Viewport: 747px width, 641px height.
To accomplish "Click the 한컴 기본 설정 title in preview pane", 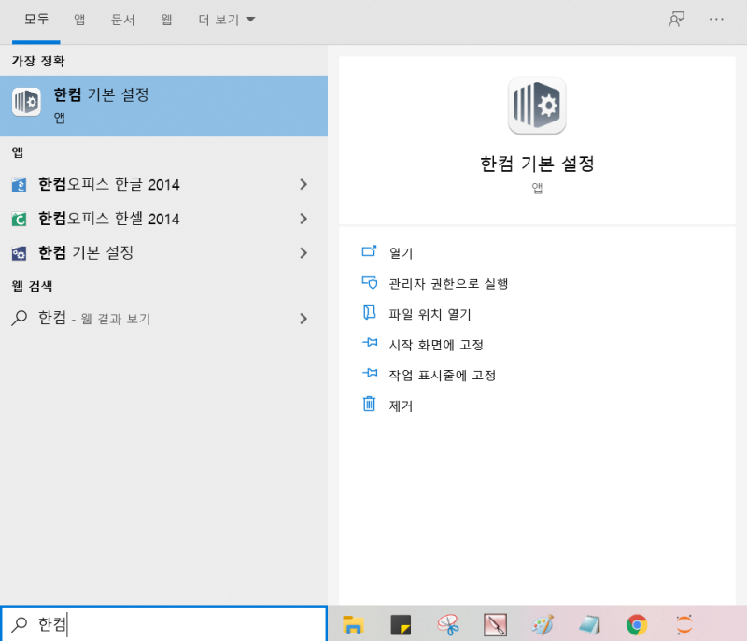I will click(x=537, y=164).
